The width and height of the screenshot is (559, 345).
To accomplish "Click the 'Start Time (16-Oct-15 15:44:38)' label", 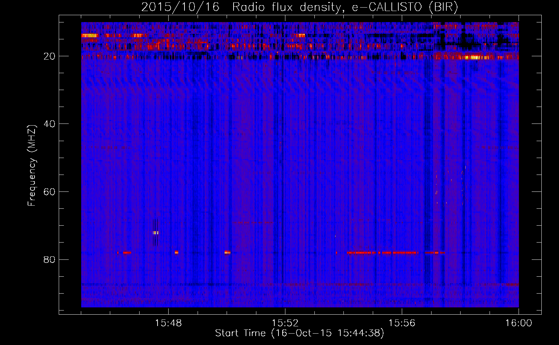I will [x=300, y=333].
